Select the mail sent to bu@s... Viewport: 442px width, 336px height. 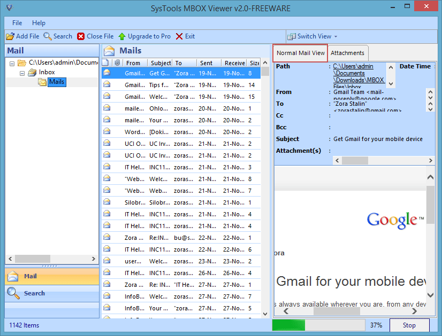click(x=181, y=238)
